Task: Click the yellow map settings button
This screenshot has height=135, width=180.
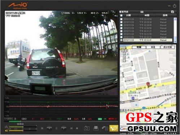Action: click(114, 128)
